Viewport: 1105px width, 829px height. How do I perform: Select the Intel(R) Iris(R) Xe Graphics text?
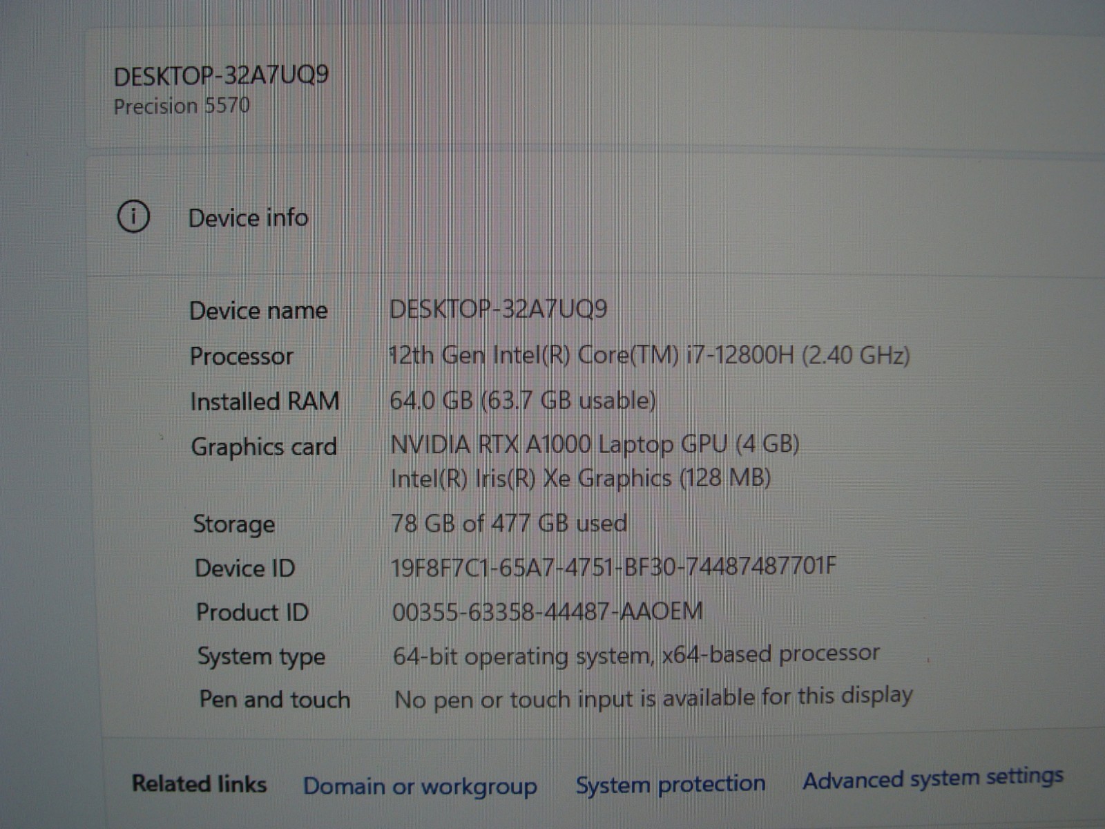(580, 478)
